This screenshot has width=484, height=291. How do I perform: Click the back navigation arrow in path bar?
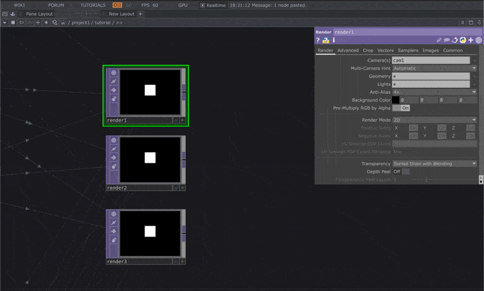coord(21,22)
